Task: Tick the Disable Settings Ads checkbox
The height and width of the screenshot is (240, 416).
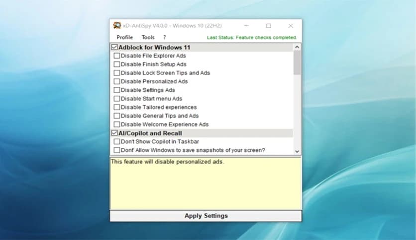Action: click(117, 90)
